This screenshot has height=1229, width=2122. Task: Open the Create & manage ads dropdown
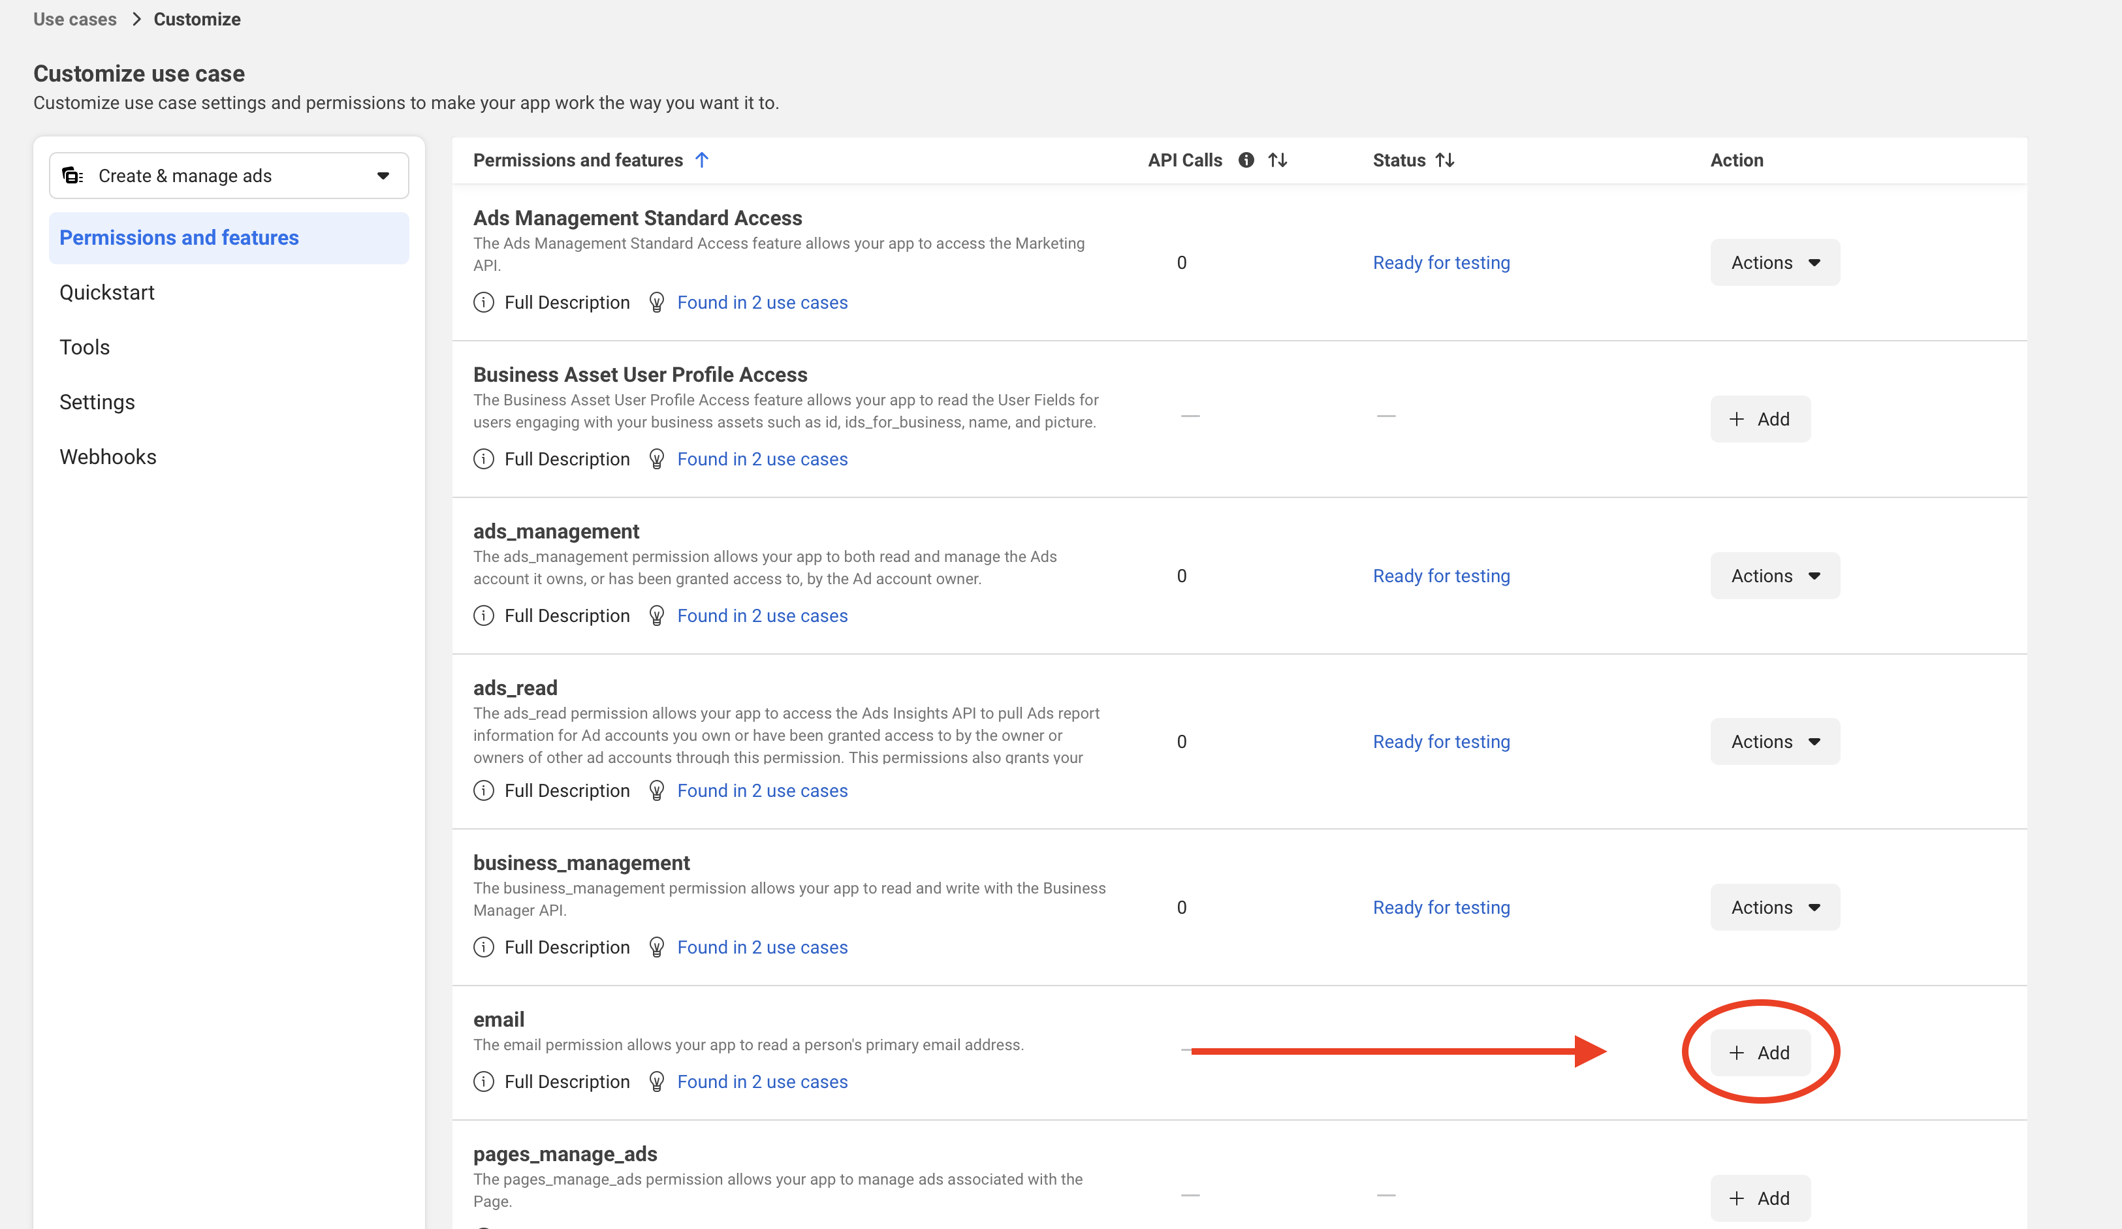click(x=229, y=176)
